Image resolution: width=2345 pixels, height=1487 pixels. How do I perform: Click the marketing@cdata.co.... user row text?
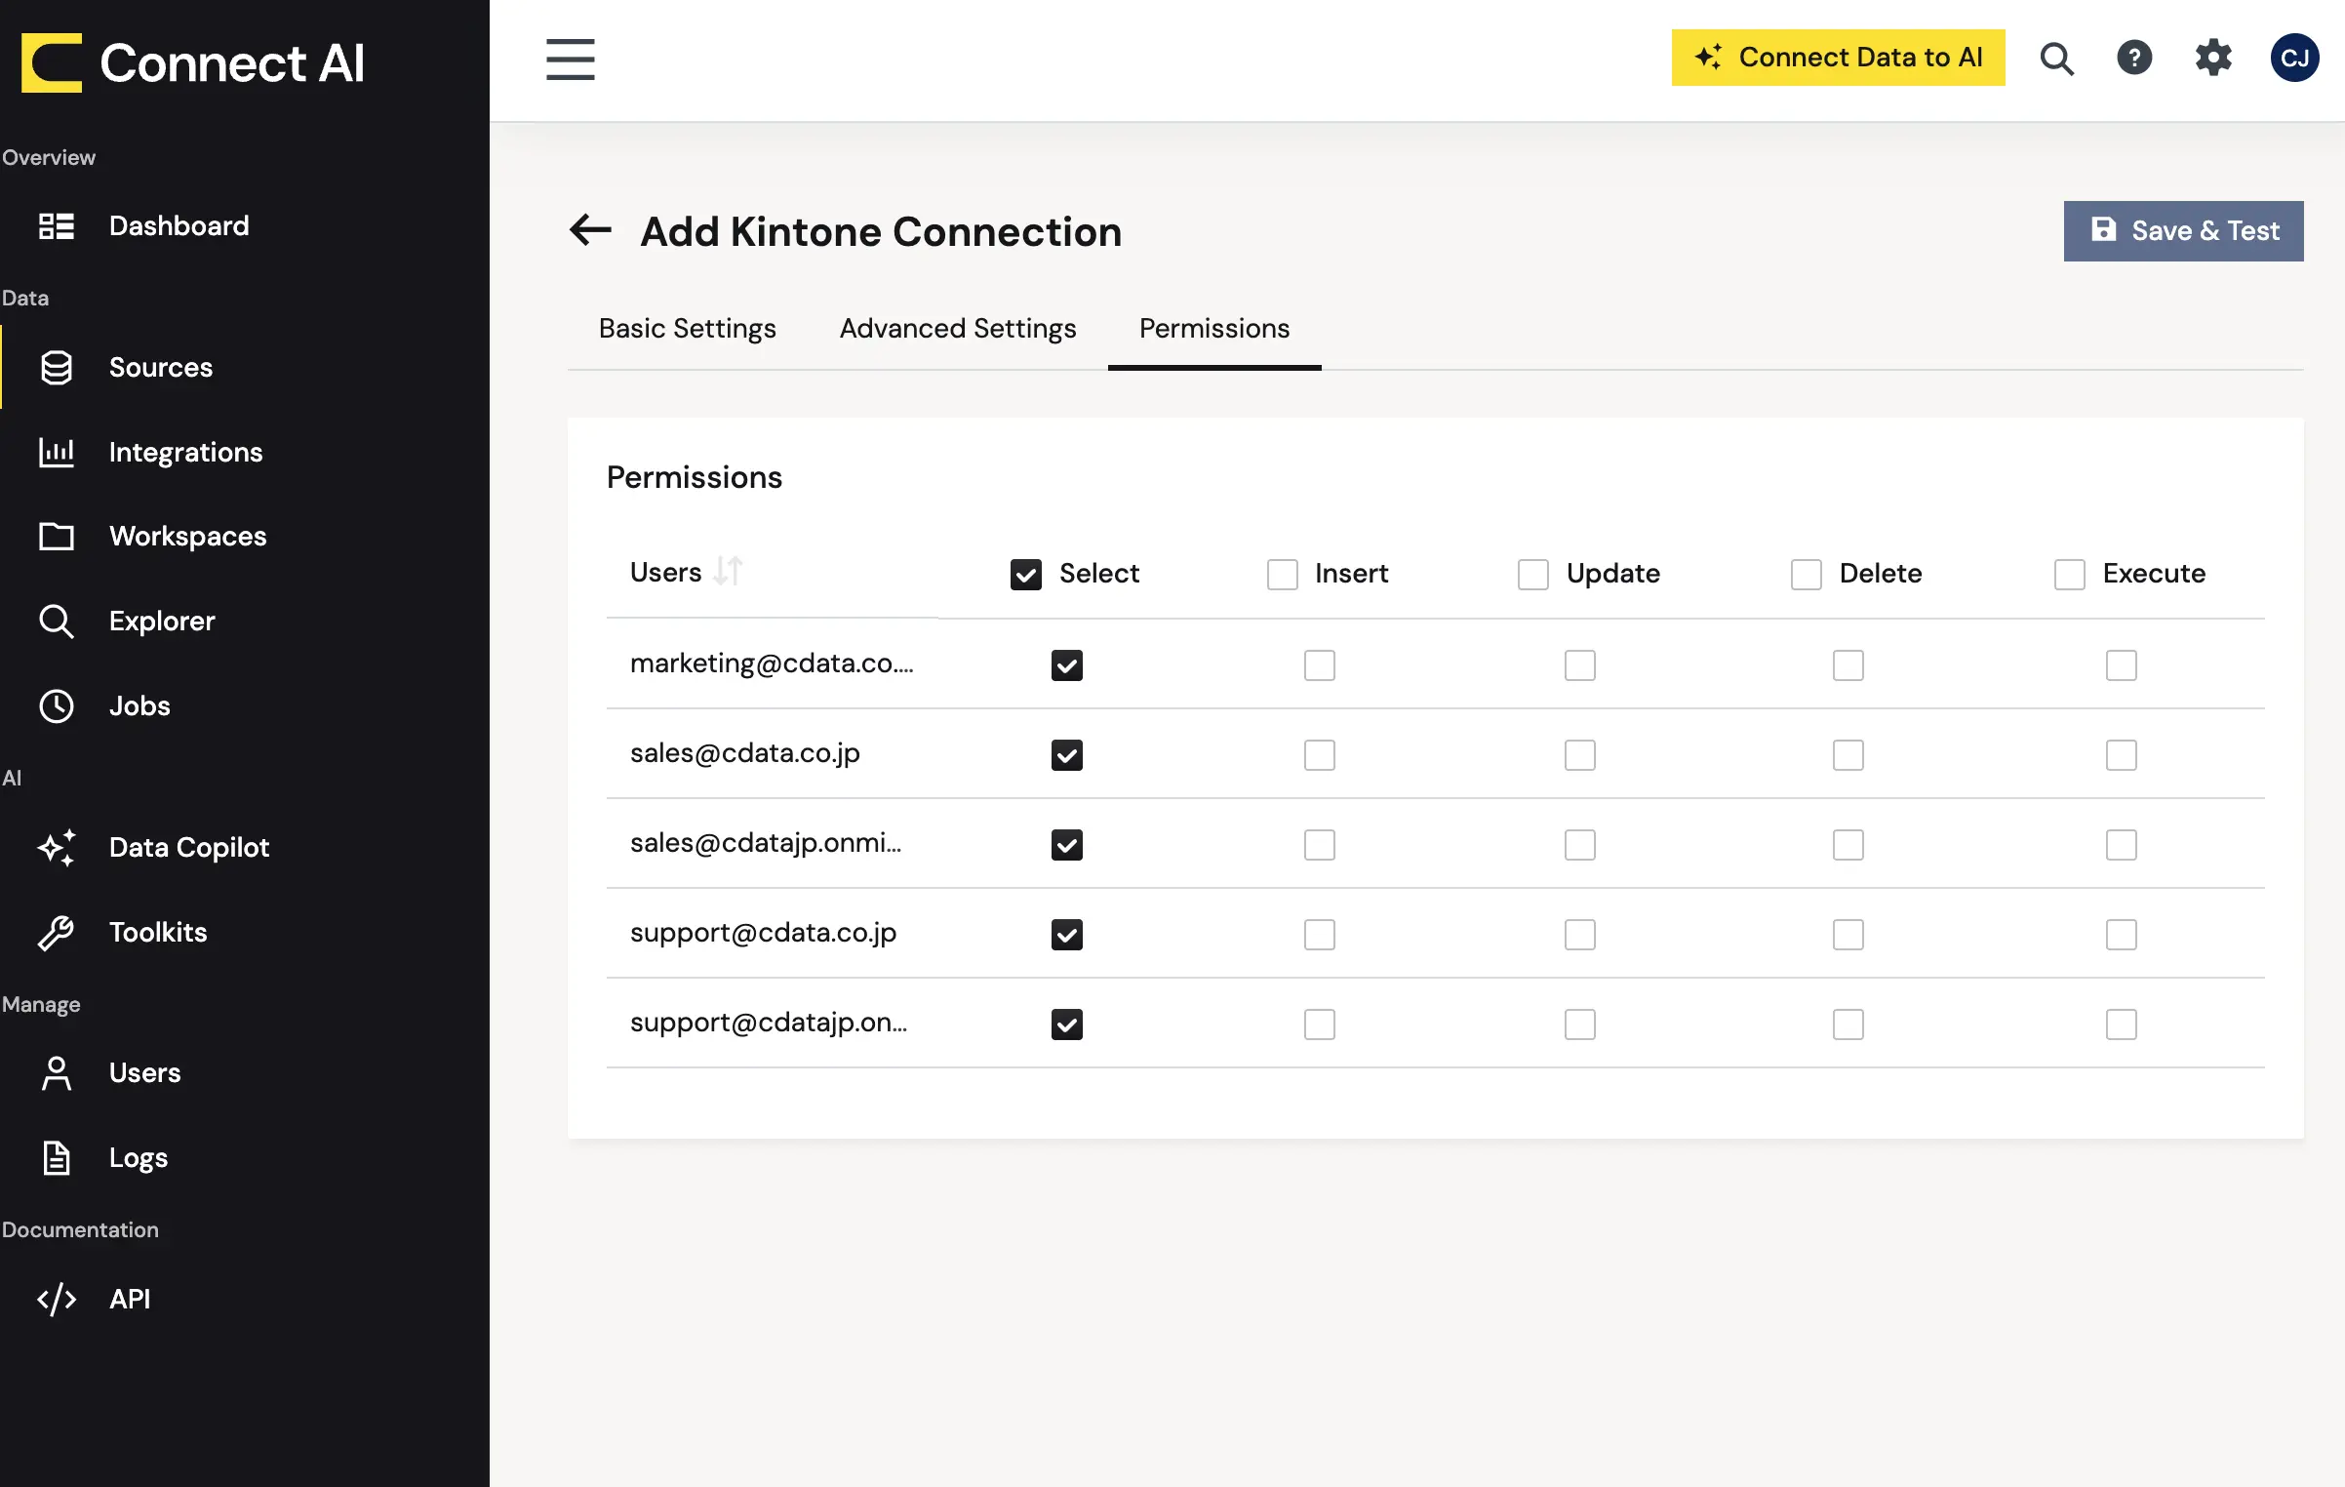772,663
